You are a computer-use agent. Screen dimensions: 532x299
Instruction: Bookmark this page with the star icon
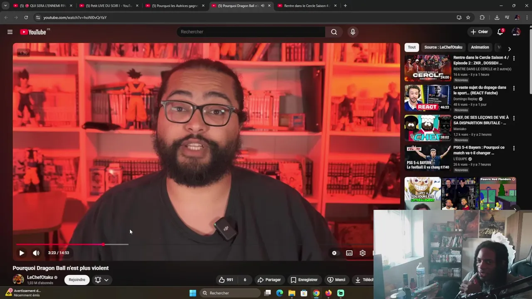(x=468, y=17)
